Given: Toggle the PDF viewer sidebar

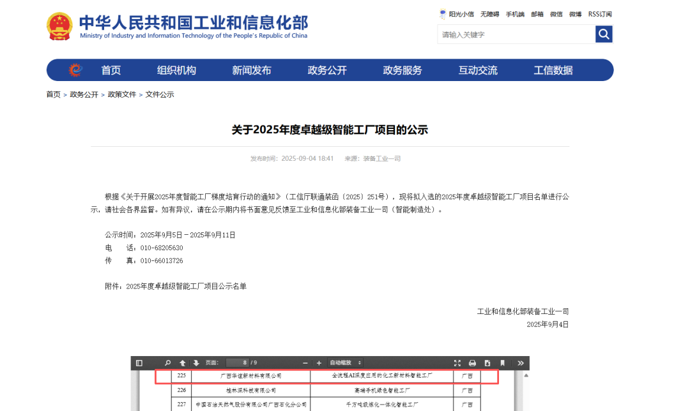Looking at the screenshot, I should [x=139, y=362].
